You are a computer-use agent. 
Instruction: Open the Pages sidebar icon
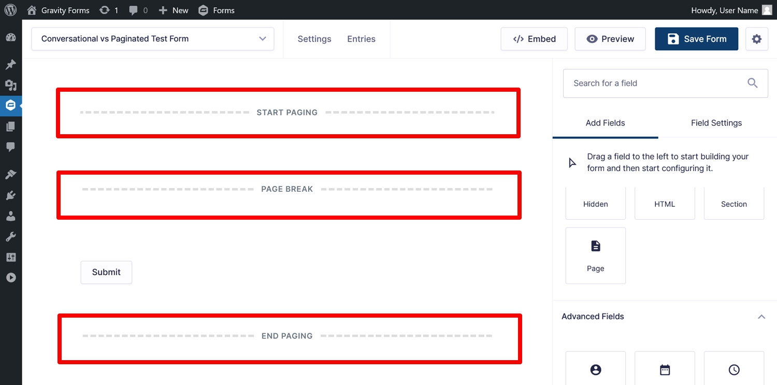tap(11, 126)
